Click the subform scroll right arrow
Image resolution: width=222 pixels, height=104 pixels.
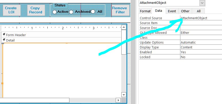tap(118, 100)
